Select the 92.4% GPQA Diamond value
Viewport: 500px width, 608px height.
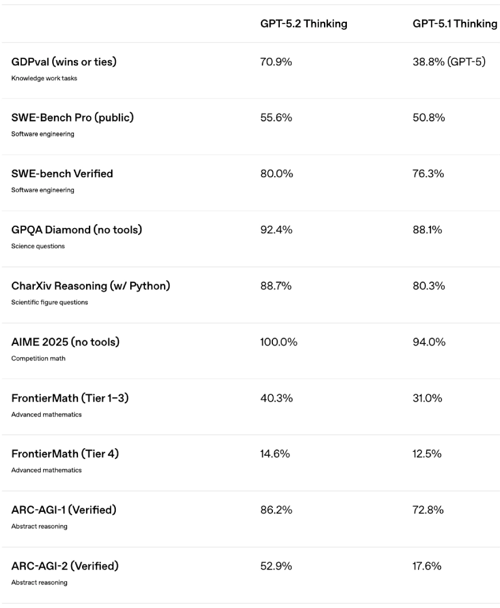tap(276, 230)
